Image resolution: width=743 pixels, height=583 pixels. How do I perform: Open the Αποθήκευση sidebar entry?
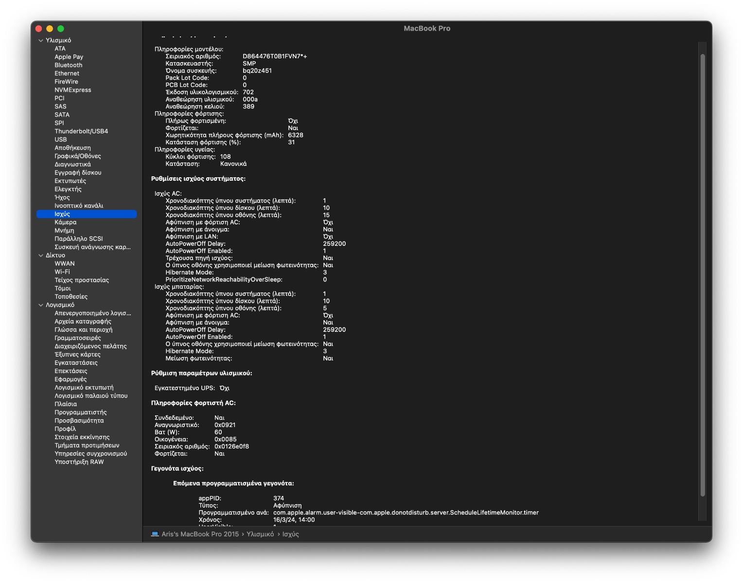72,148
